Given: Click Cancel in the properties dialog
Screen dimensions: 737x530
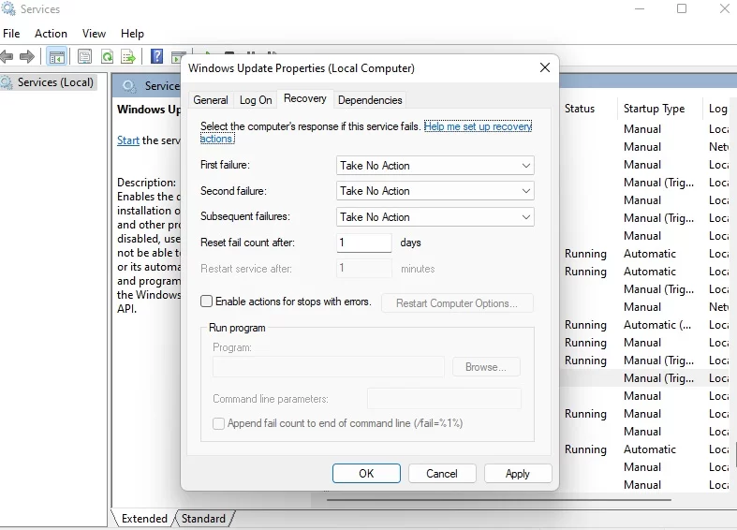Looking at the screenshot, I should (x=442, y=474).
